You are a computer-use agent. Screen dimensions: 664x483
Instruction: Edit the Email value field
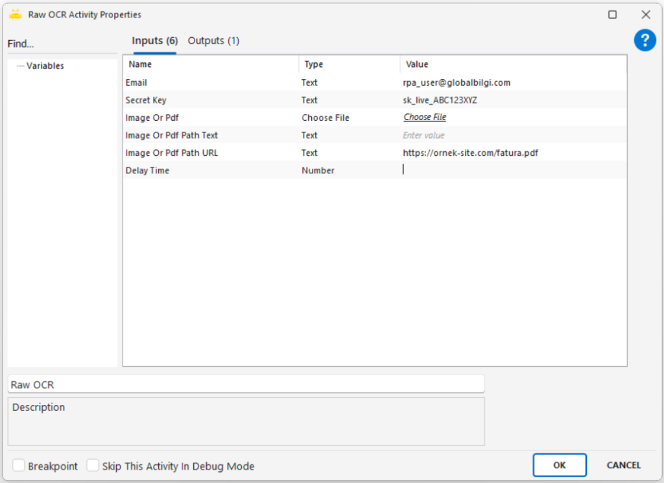512,82
